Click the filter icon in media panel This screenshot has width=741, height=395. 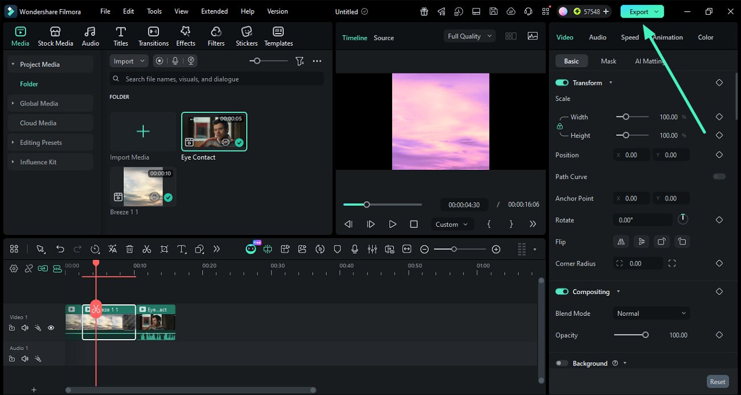(x=299, y=61)
